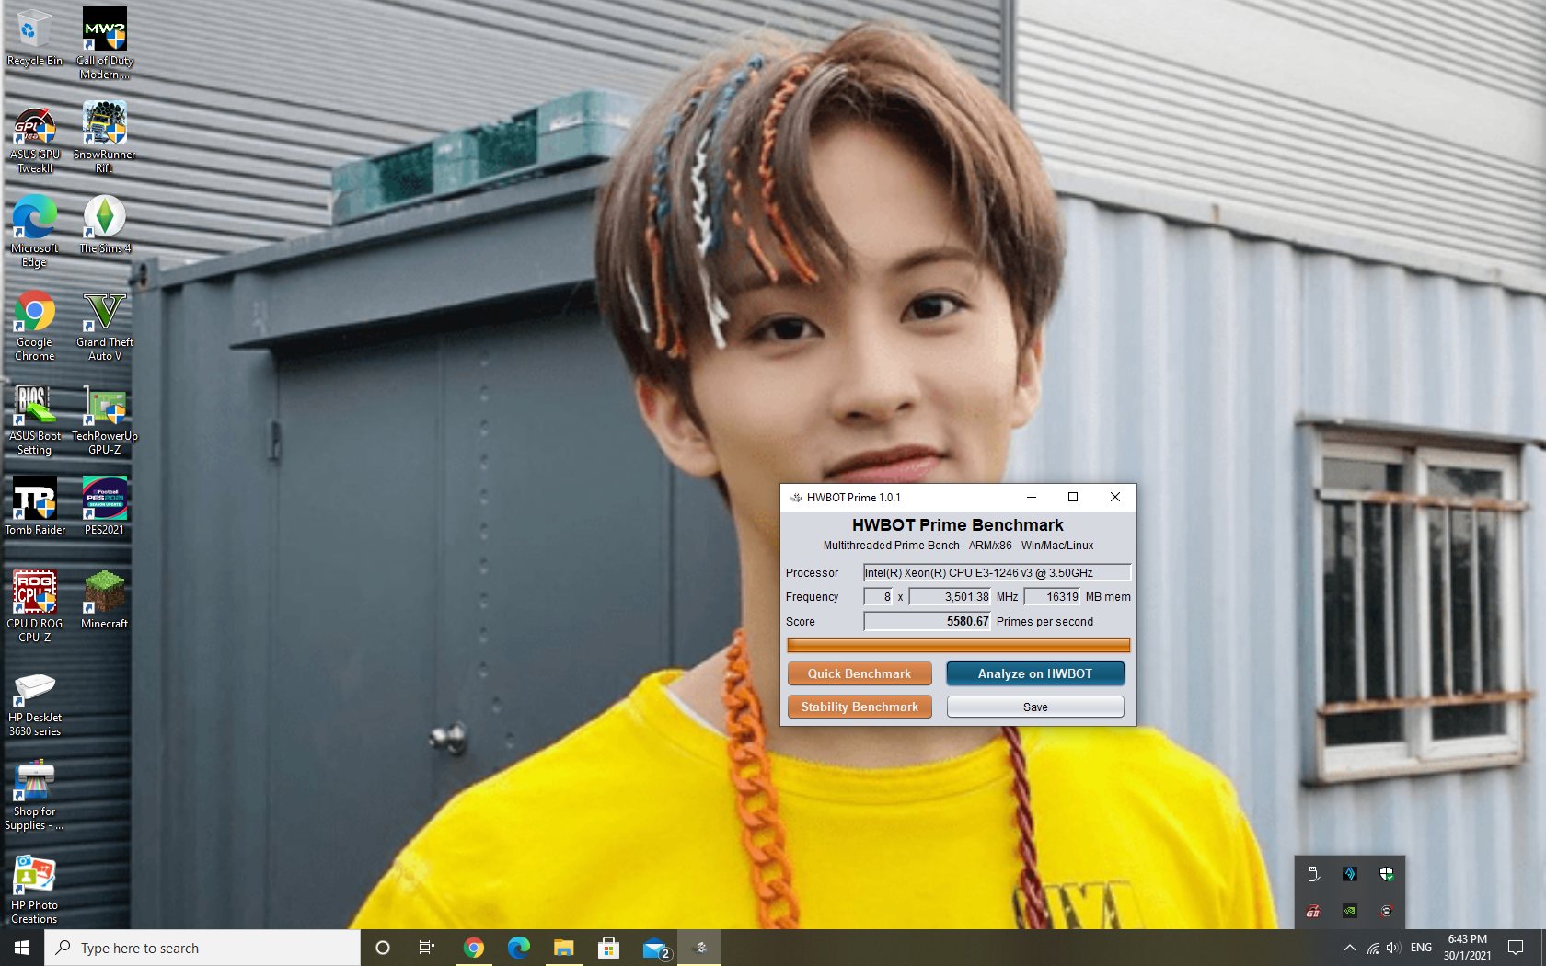This screenshot has width=1546, height=966.
Task: Open Shop for Supplies shortcut
Action: pyautogui.click(x=35, y=797)
